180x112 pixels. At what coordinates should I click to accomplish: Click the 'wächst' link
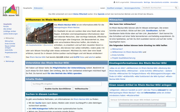coord(92,57)
